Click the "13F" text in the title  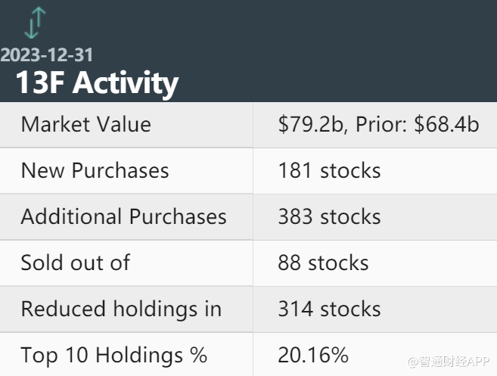[40, 82]
